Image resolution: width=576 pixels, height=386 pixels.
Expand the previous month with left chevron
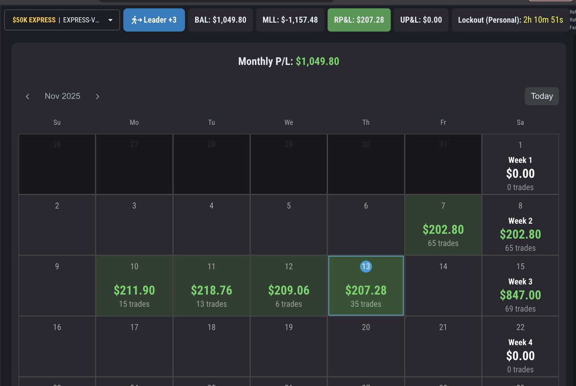pos(27,96)
